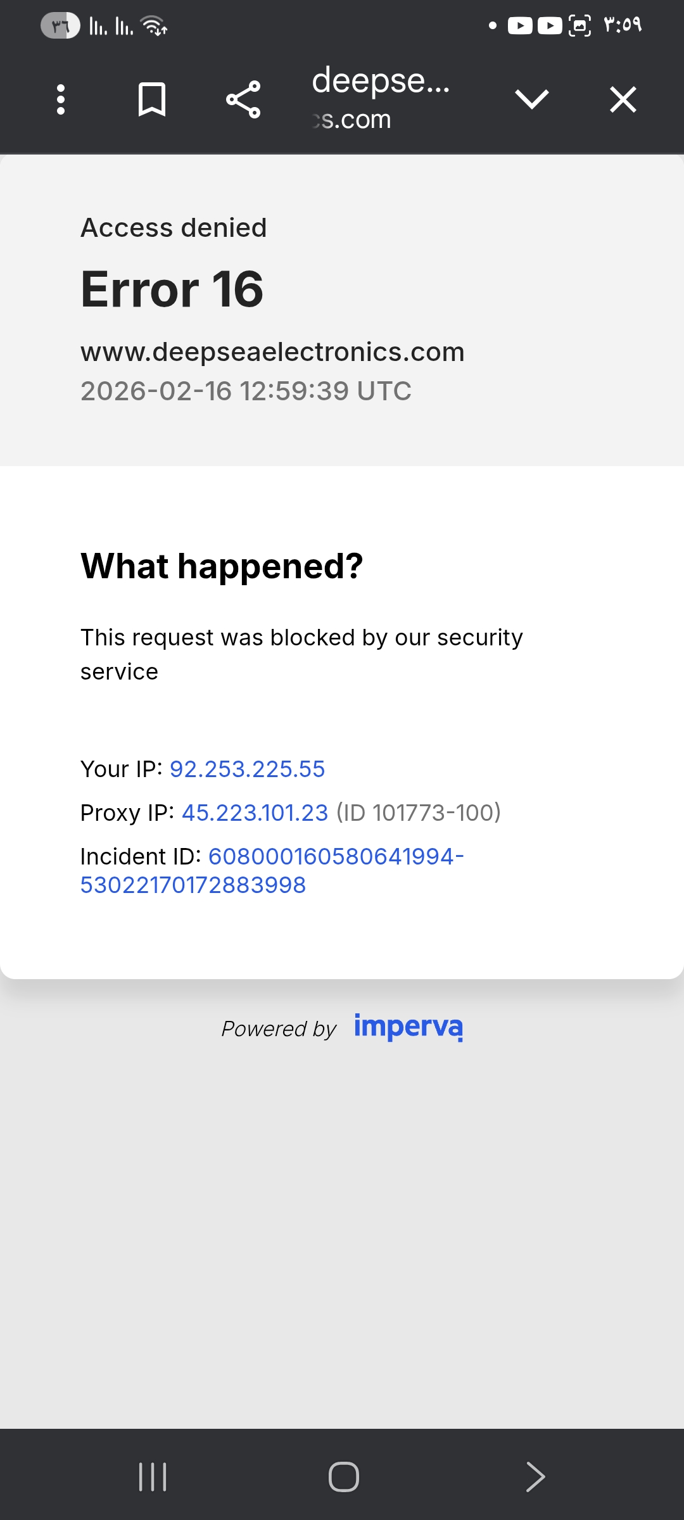The width and height of the screenshot is (684, 1520).
Task: Bookmark this page with the bookmark icon
Action: (152, 99)
